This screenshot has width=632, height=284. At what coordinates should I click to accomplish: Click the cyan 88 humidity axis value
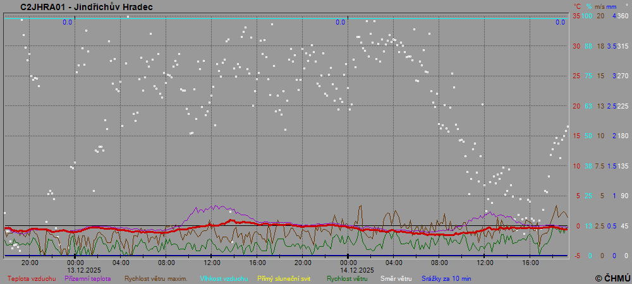click(x=588, y=46)
